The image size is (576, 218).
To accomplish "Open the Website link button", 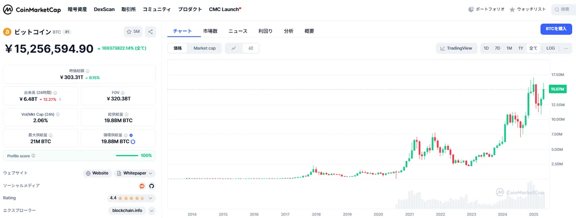I will click(x=97, y=173).
